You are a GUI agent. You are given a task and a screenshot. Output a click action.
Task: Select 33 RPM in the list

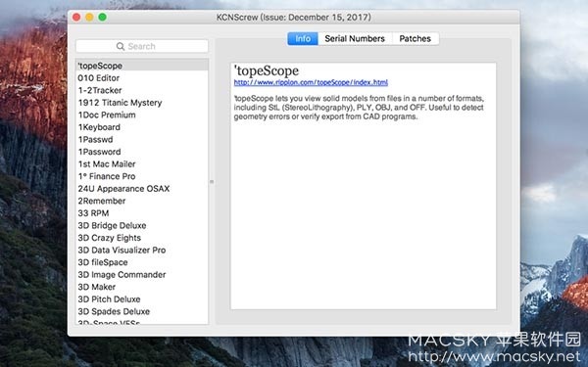pyautogui.click(x=142, y=213)
